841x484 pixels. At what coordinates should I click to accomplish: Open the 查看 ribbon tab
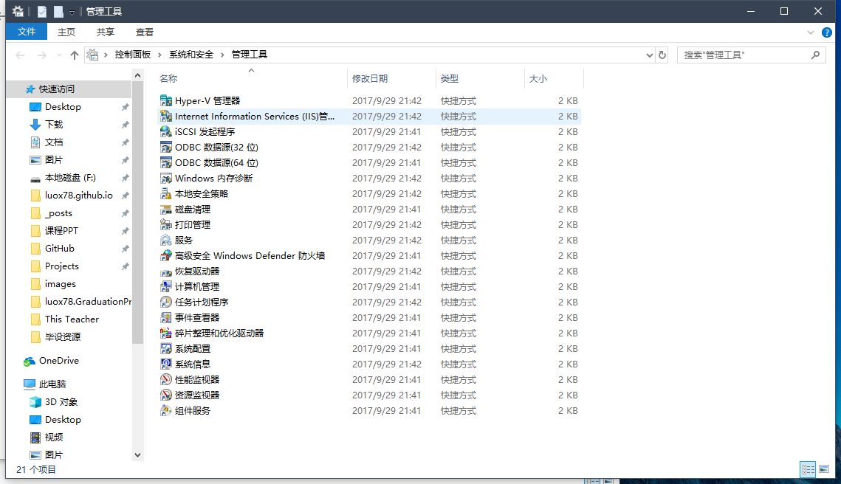[145, 32]
